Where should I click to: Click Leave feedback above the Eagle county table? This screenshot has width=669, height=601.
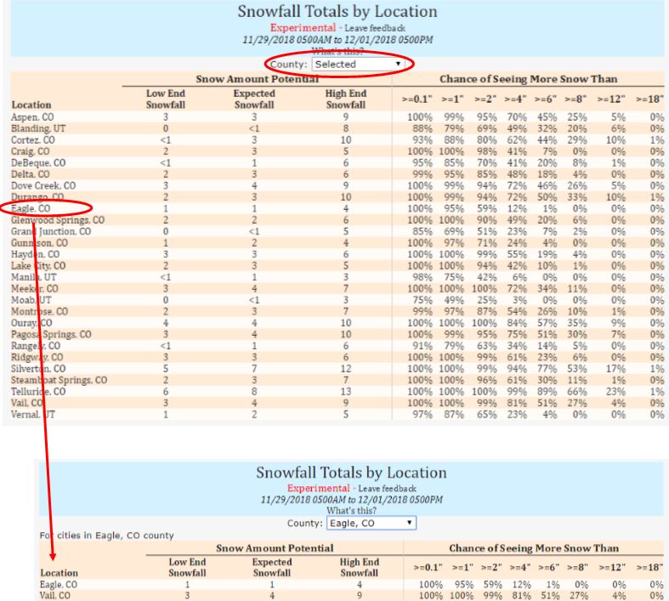point(387,489)
